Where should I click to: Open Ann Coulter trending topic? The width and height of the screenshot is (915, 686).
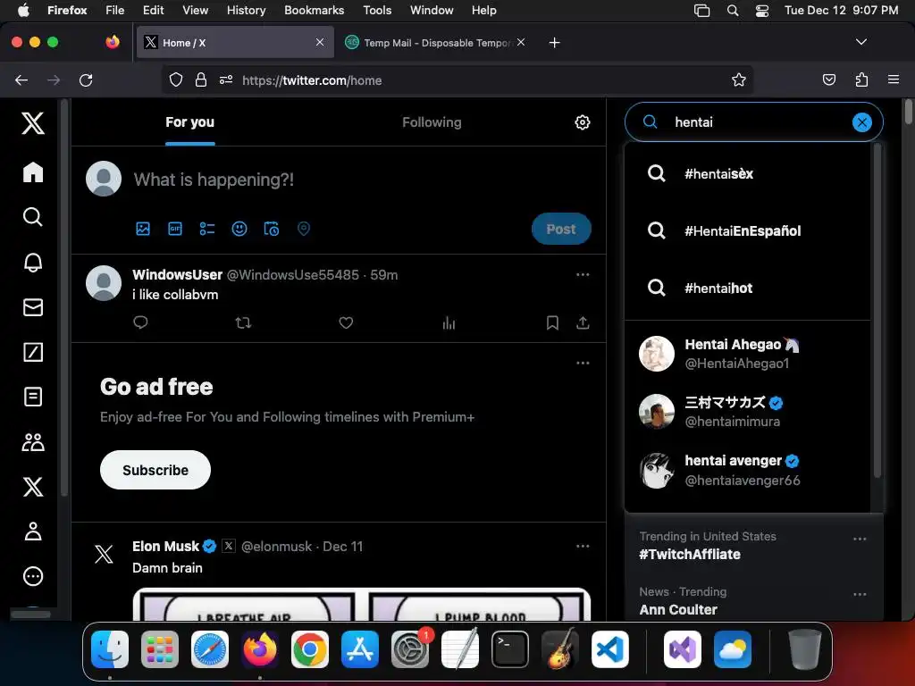(678, 609)
